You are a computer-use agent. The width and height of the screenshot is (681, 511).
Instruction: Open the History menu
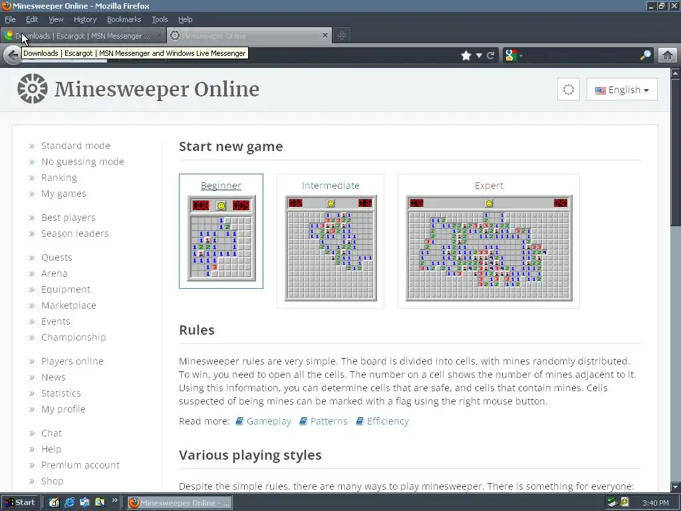(84, 19)
